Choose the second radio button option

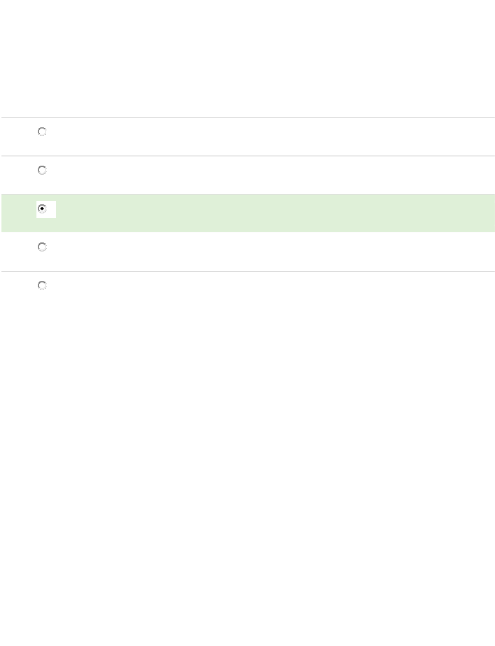click(x=42, y=170)
